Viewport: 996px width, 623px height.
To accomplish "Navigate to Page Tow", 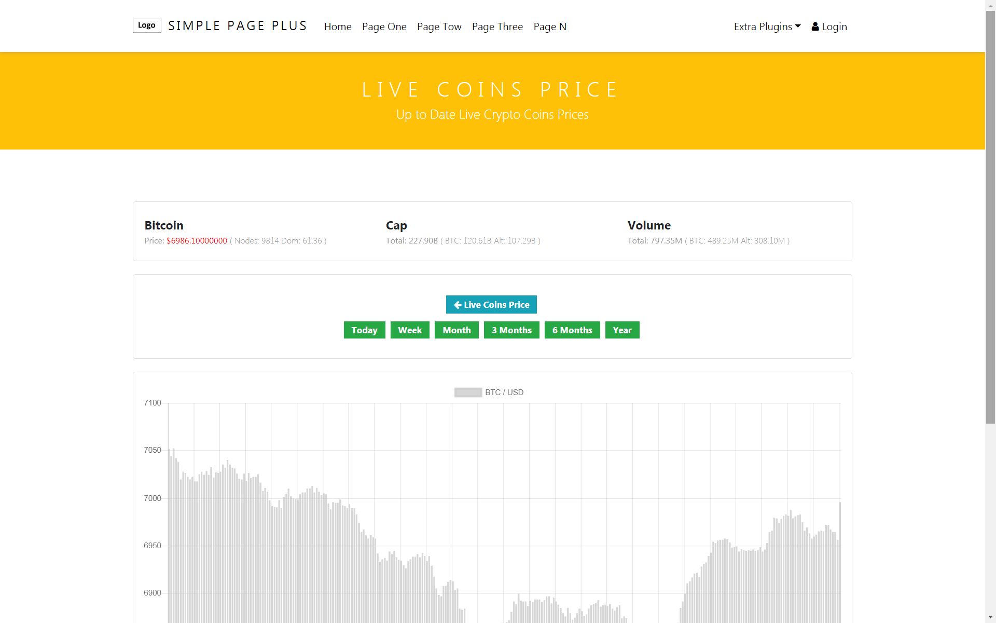I will coord(439,26).
